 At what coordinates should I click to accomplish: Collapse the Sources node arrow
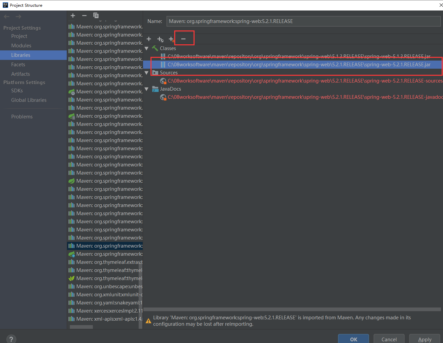coord(147,73)
